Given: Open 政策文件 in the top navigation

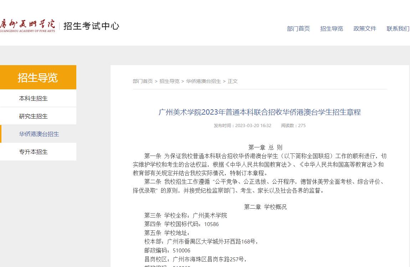Looking at the screenshot, I should point(365,29).
